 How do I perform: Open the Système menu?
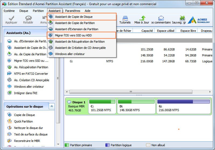point(9,11)
